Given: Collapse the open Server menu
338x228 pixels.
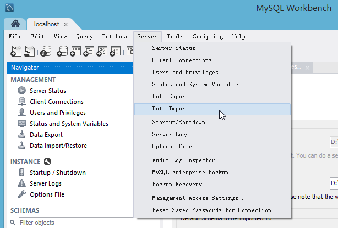Looking at the screenshot, I should click(x=147, y=37).
